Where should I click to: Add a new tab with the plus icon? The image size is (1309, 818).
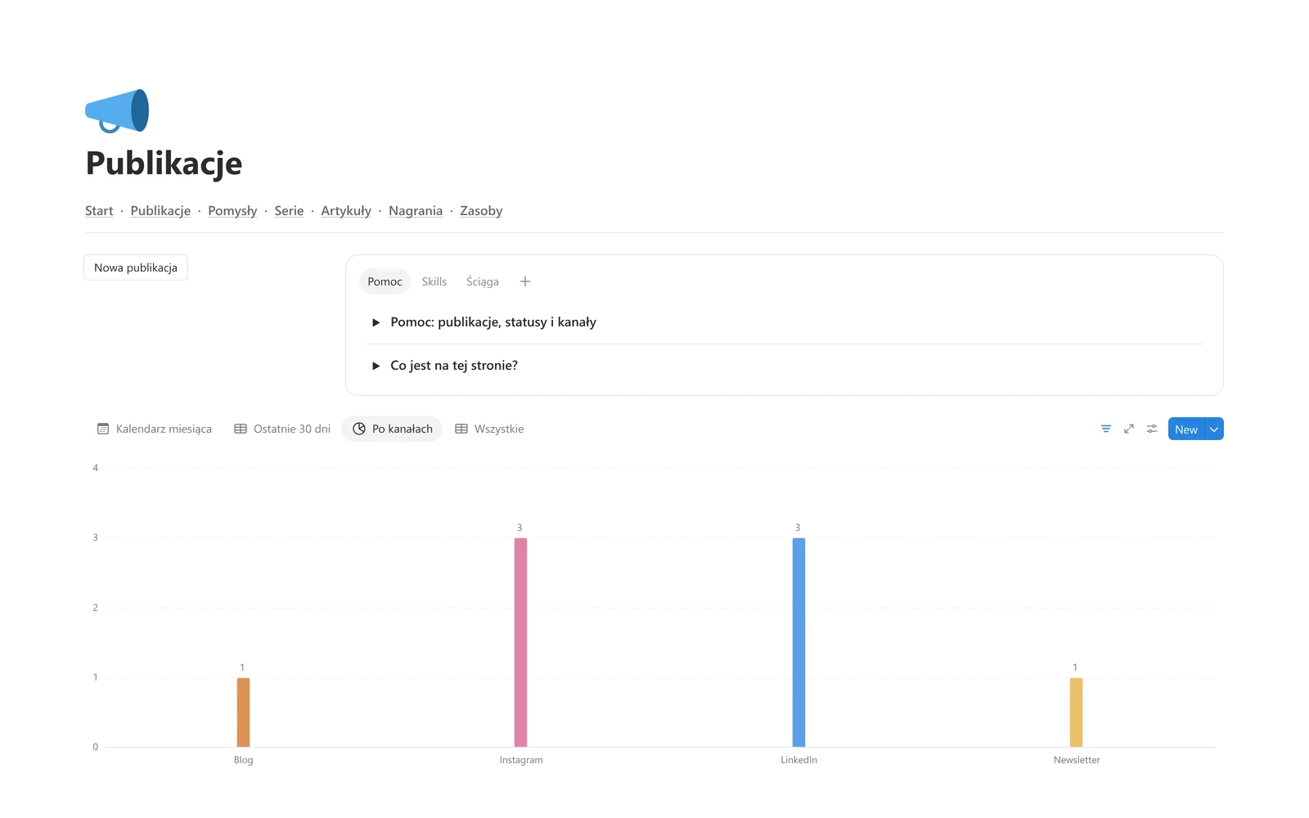point(525,281)
